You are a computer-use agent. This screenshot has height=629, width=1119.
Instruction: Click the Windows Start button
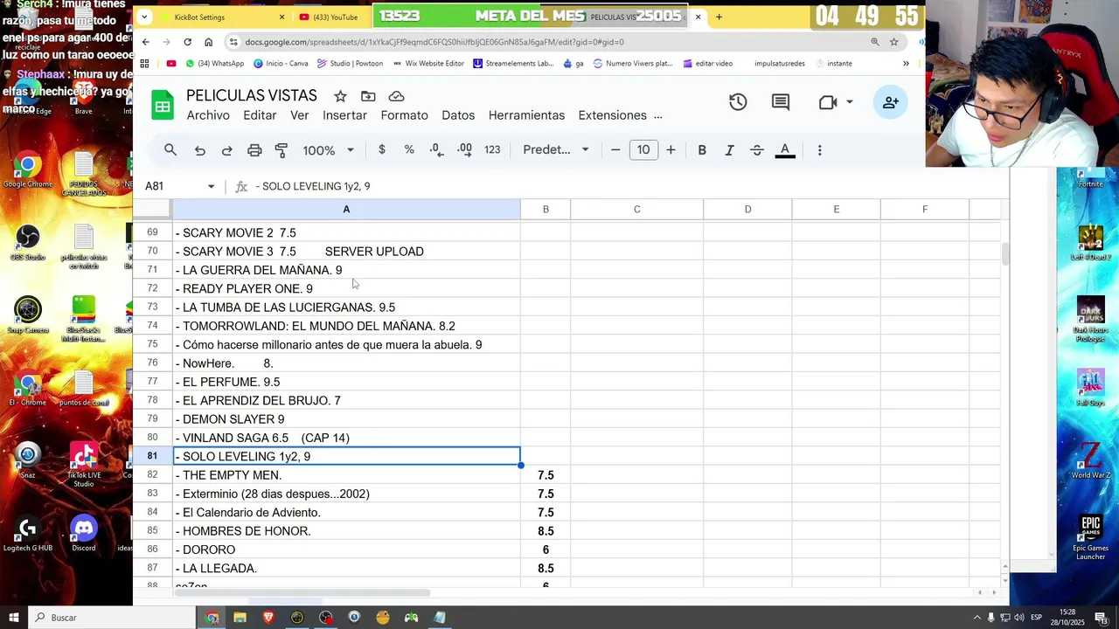coord(15,618)
